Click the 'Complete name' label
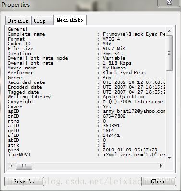This screenshot has height=191, width=181. click(26, 34)
